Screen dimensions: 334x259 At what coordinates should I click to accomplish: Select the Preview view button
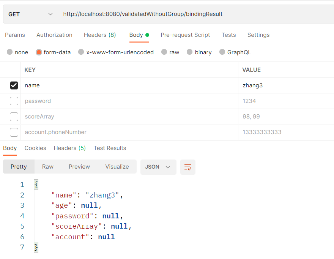coord(79,167)
